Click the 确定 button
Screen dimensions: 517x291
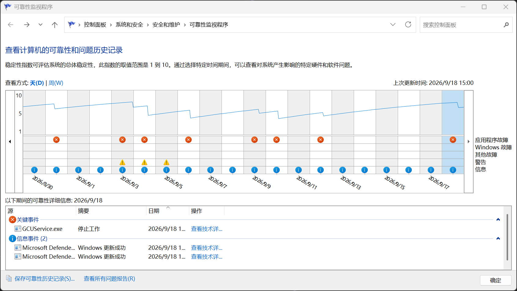pyautogui.click(x=496, y=280)
